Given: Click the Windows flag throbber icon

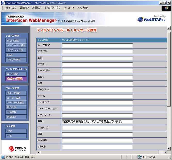Looking at the screenshot, I should 166,8.
